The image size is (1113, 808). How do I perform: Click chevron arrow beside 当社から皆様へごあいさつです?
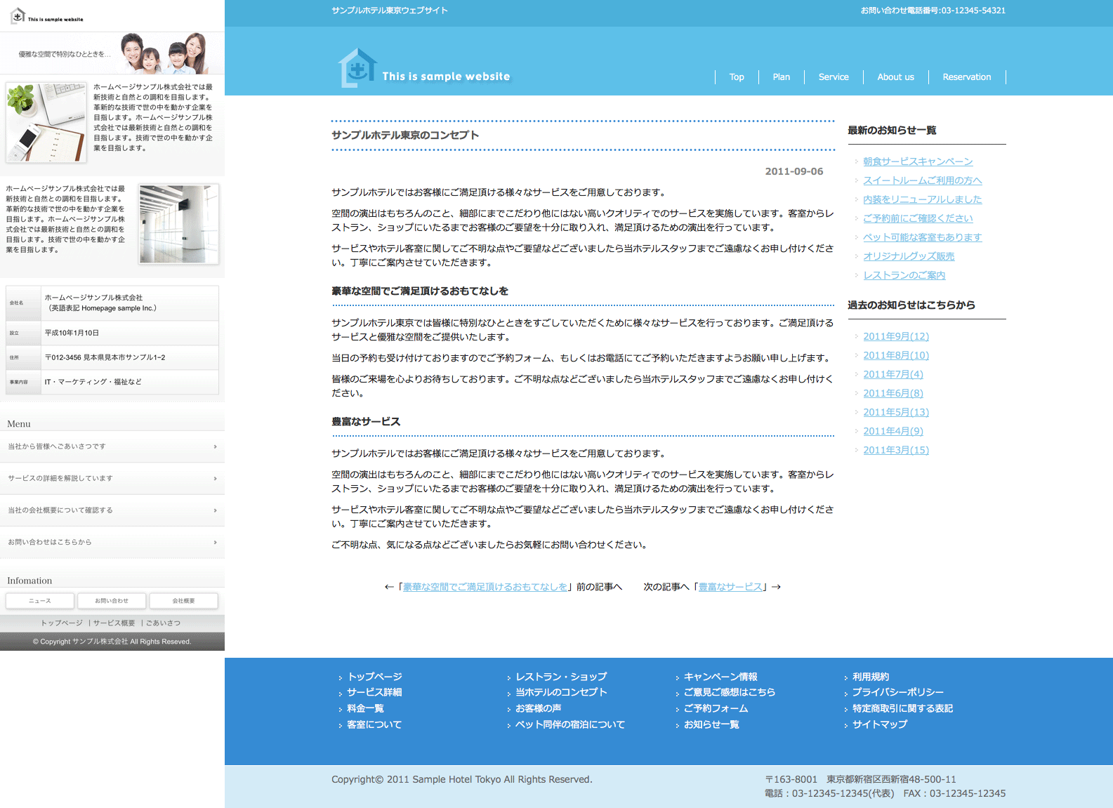point(215,446)
